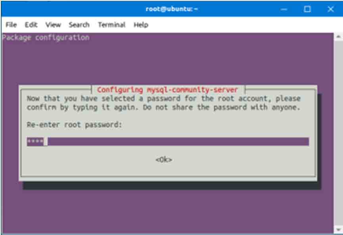Minimize the root@ubuntu terminal window
Image resolution: width=343 pixels, height=235 pixels.
pos(284,9)
